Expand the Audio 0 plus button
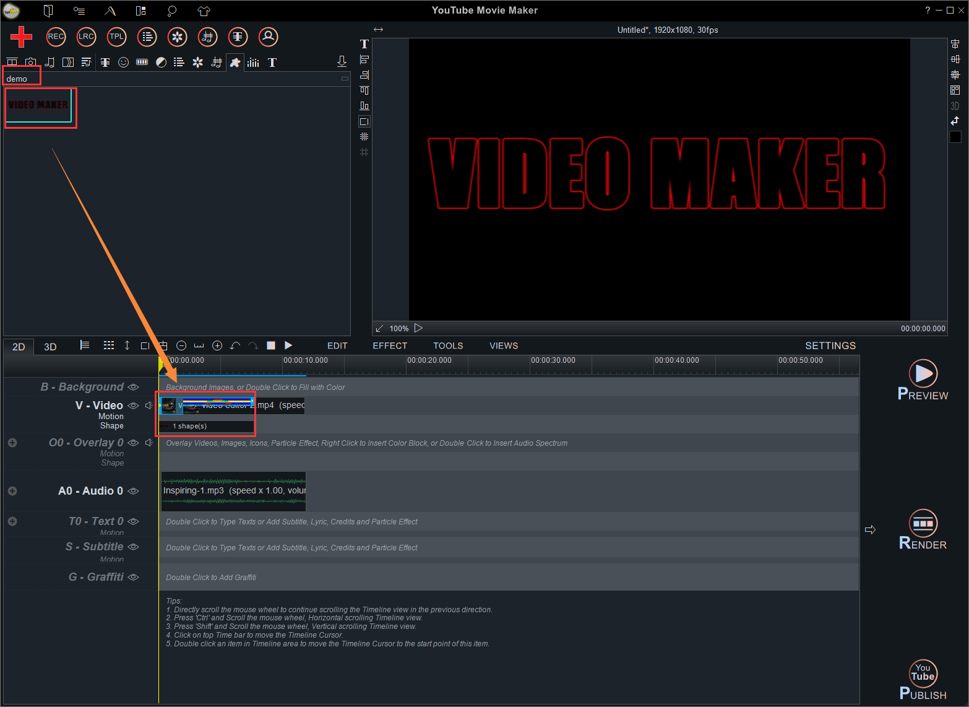The height and width of the screenshot is (707, 969). tap(12, 491)
